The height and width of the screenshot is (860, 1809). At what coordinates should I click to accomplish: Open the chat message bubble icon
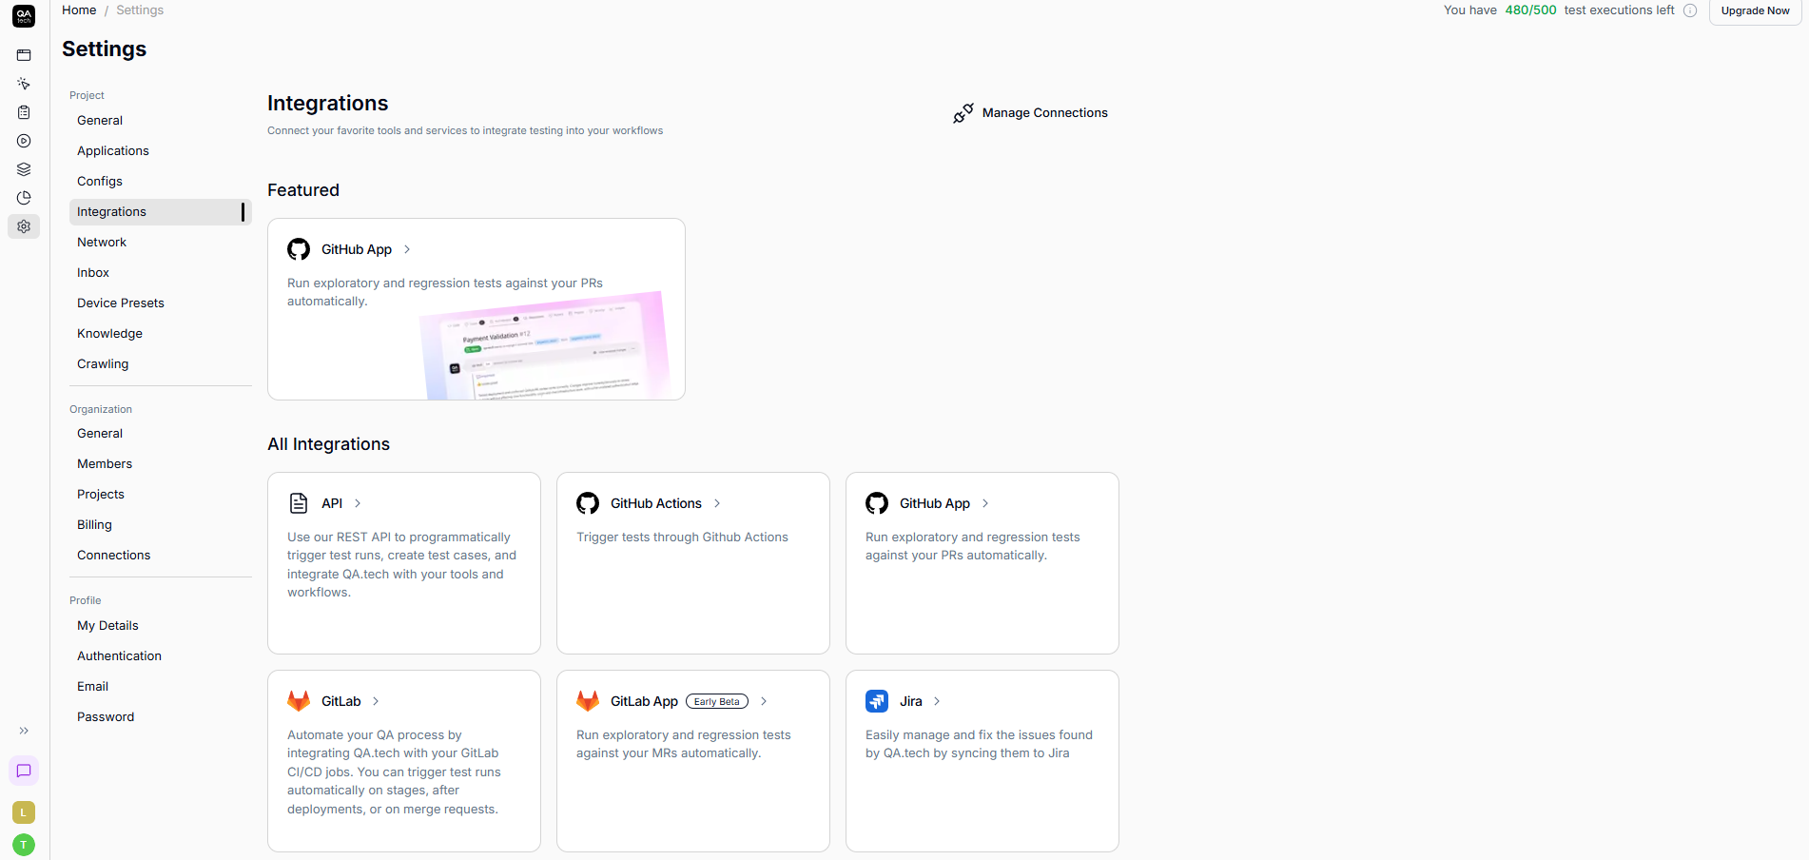[x=24, y=771]
